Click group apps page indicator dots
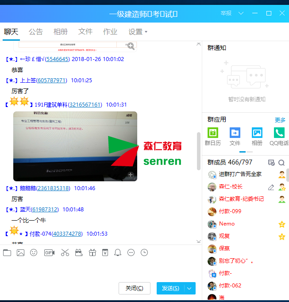The width and height of the screenshot is (289, 302). (x=246, y=152)
